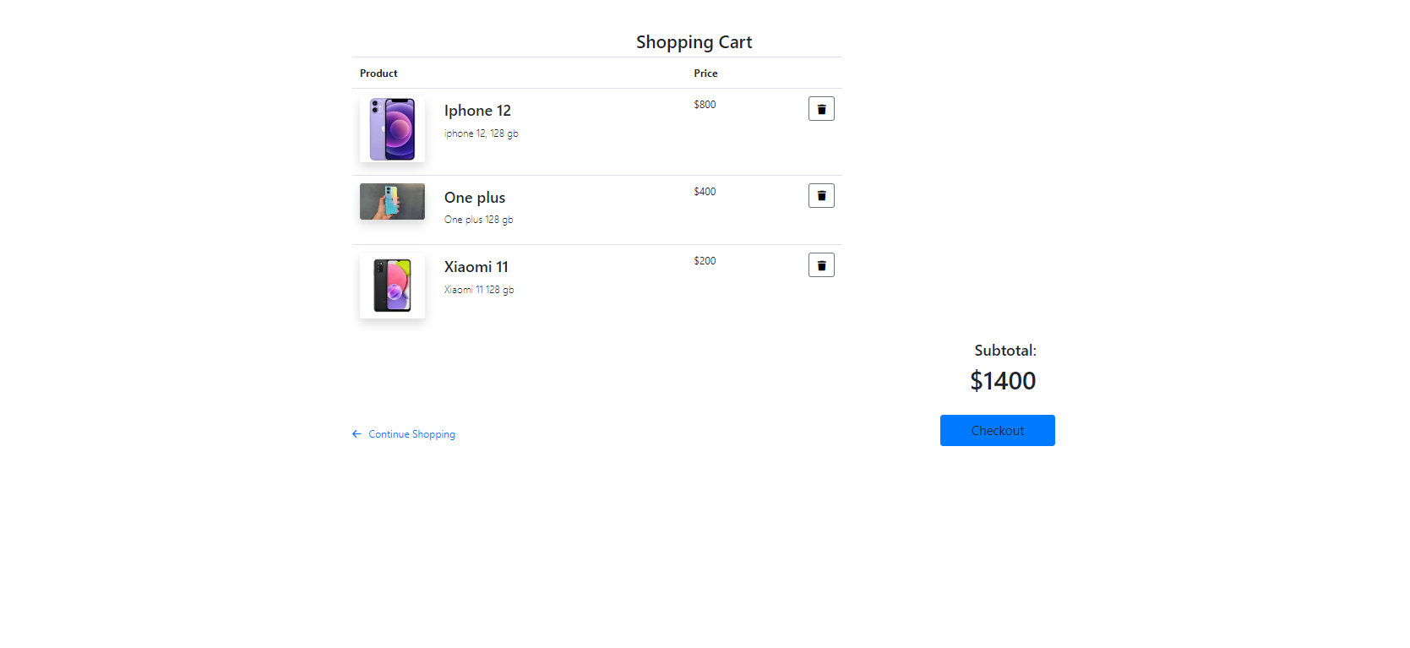
Task: Click the $800 price of Iphone 12
Action: click(x=704, y=104)
